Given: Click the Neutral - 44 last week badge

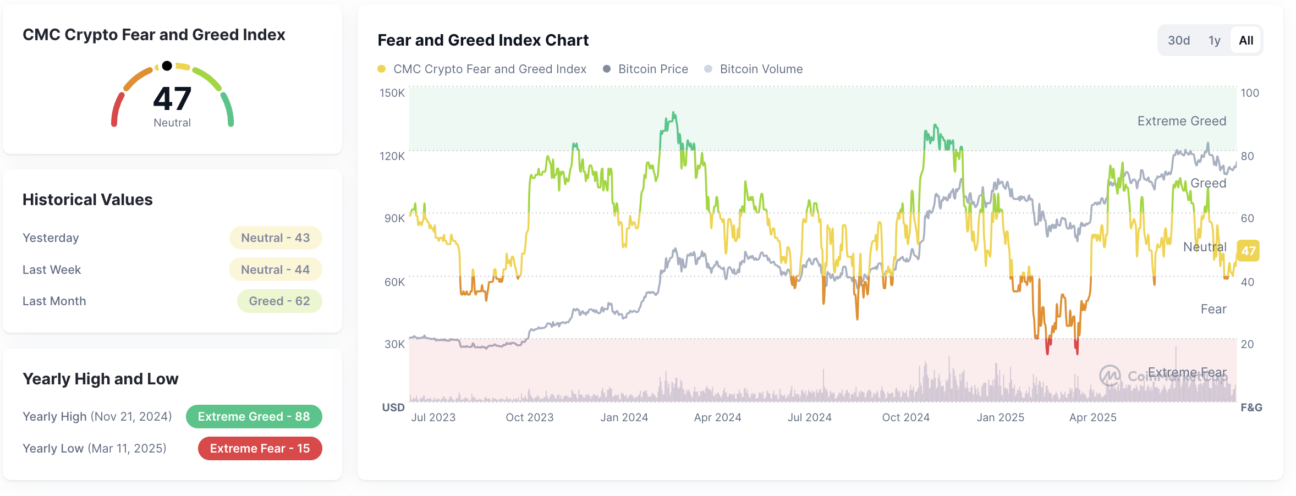Looking at the screenshot, I should click(275, 269).
